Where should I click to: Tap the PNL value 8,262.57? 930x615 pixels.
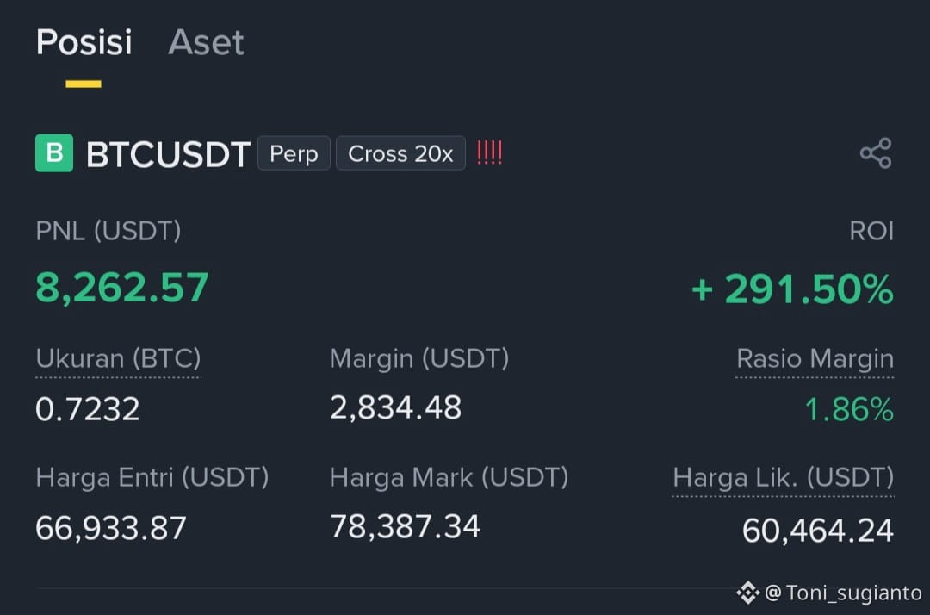[x=122, y=288]
